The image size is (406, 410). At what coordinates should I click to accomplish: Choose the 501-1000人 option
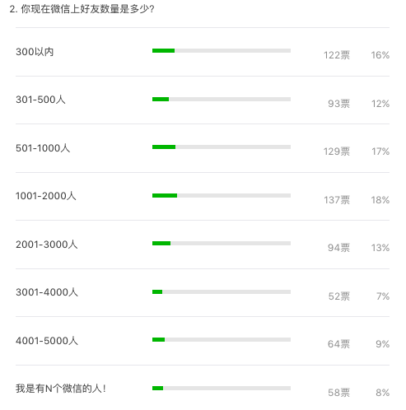tap(43, 148)
